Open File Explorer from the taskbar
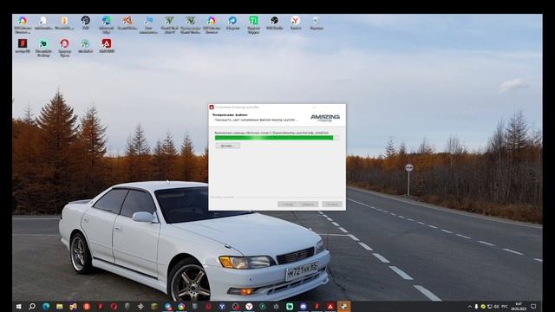The height and width of the screenshot is (312, 555). pos(59,306)
